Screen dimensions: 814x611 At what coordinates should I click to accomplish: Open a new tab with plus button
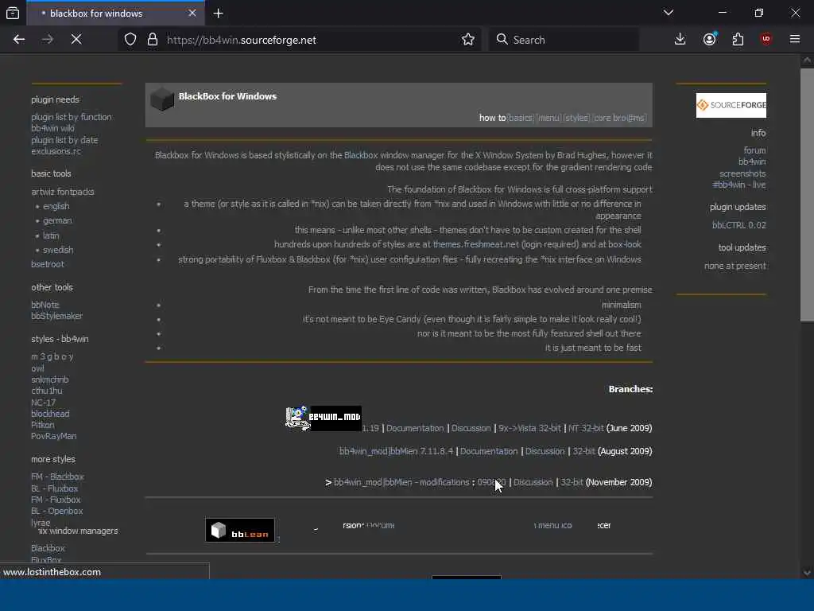point(218,14)
